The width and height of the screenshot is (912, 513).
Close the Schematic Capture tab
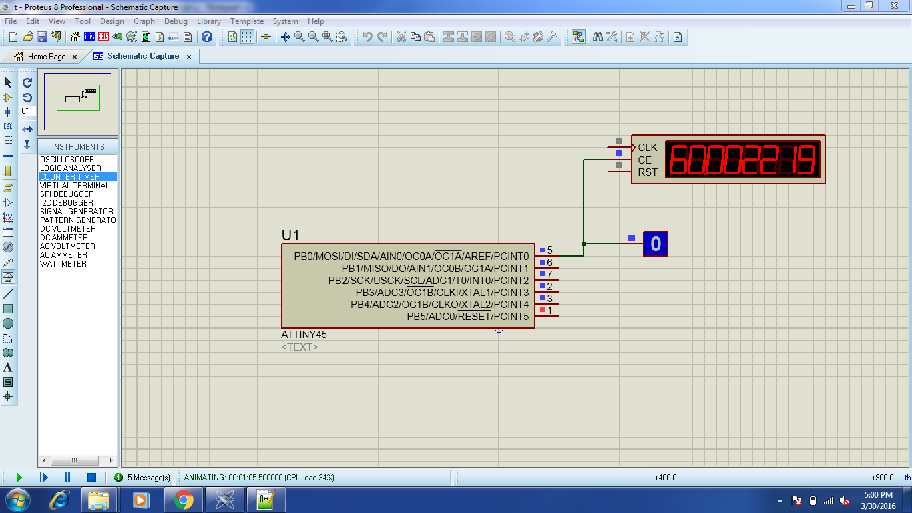(189, 57)
